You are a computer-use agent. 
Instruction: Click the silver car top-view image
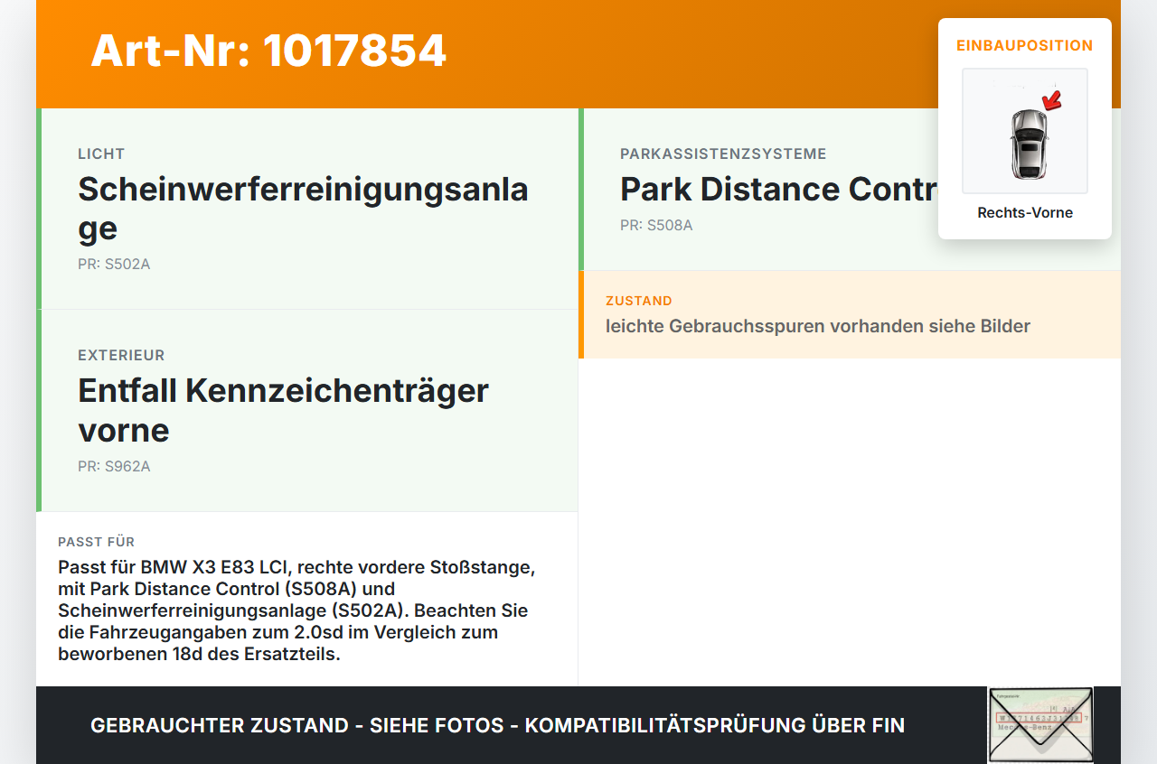(x=1025, y=131)
